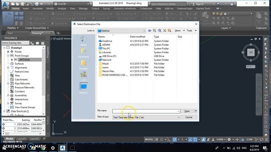The width and height of the screenshot is (271, 152).
Task: Select the Neom Files folder
Action: click(108, 71)
